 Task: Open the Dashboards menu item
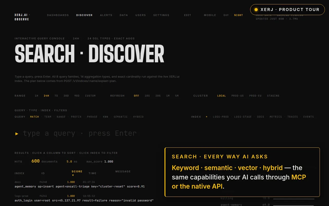58,15
